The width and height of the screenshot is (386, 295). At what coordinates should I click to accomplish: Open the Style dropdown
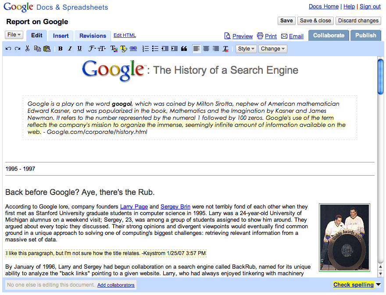tap(246, 49)
